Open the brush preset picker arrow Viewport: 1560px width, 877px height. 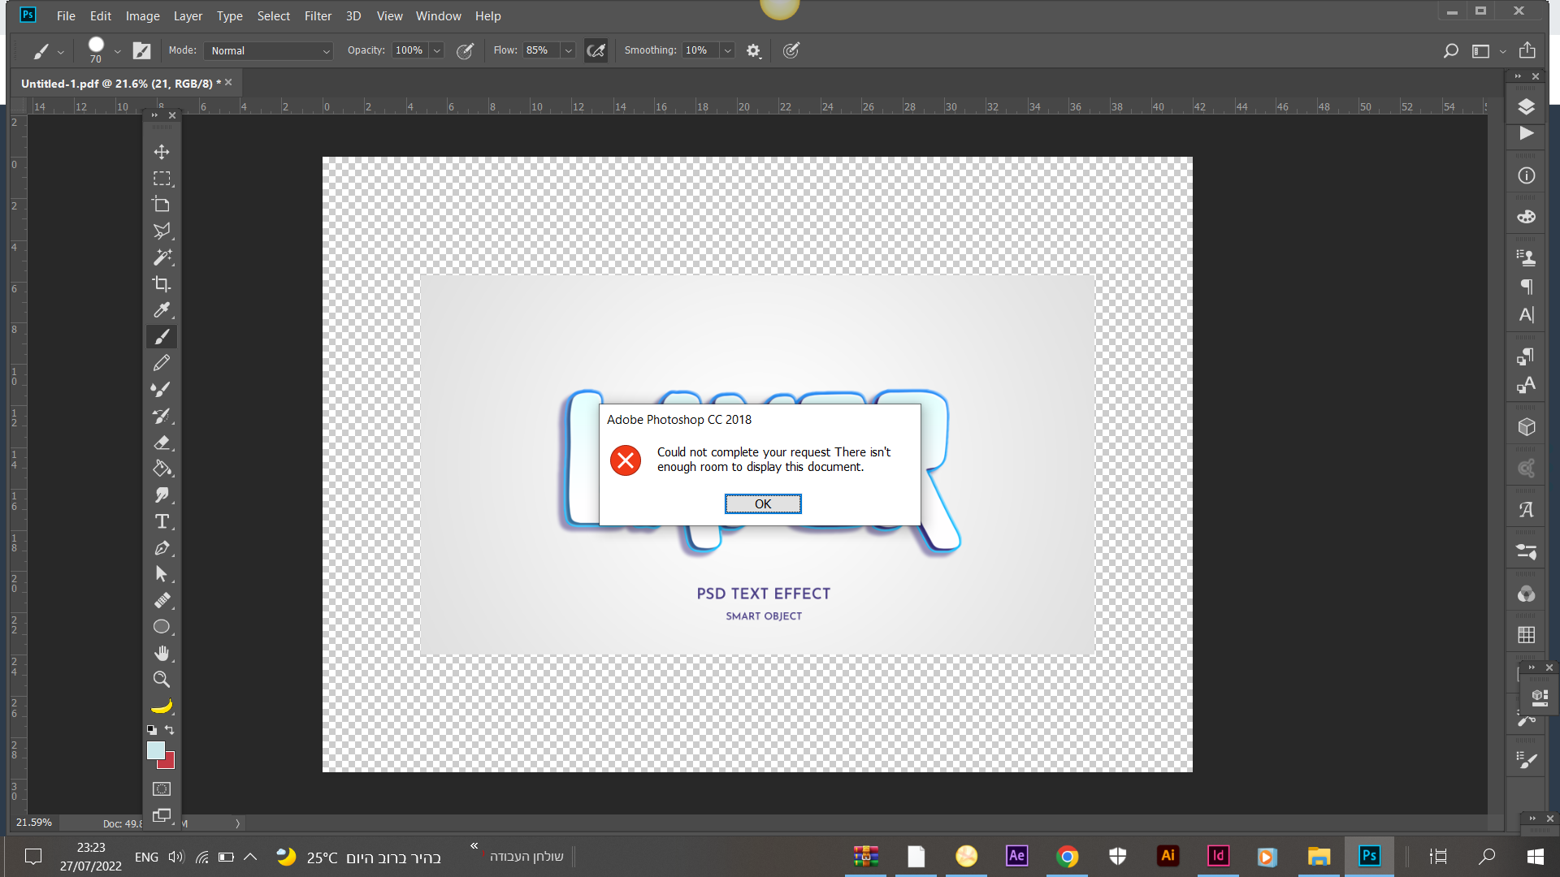(118, 50)
